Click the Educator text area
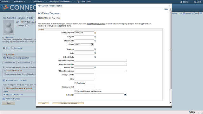 99,97
